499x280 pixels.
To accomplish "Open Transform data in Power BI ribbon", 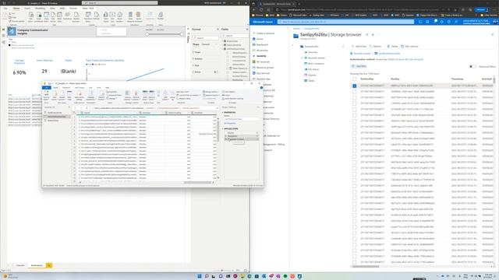I will (x=88, y=16).
